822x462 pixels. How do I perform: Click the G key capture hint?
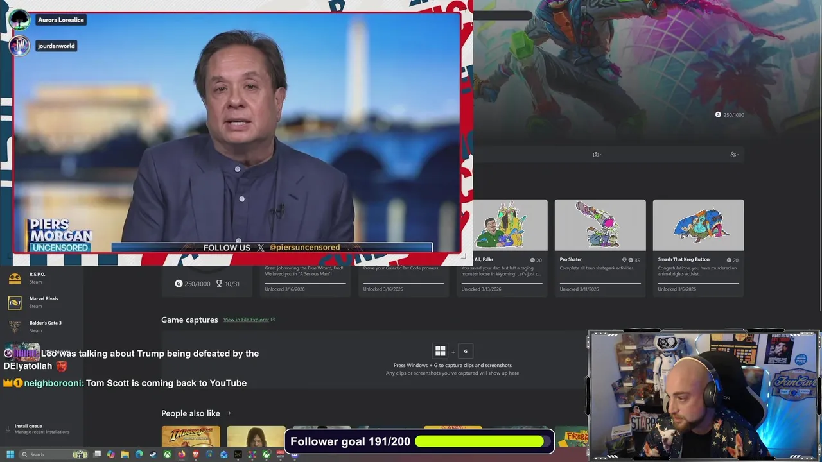point(466,351)
